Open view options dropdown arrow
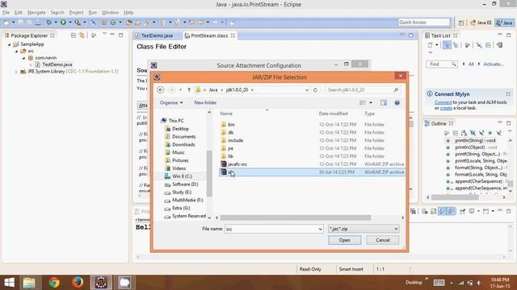This screenshot has height=290, width=517. click(371, 102)
